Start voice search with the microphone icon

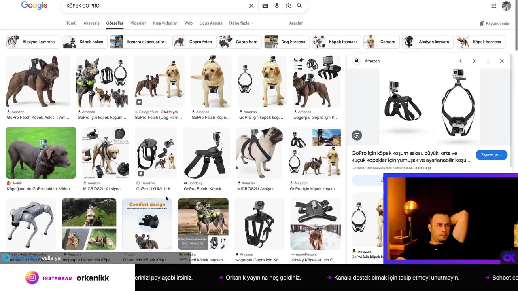click(277, 6)
